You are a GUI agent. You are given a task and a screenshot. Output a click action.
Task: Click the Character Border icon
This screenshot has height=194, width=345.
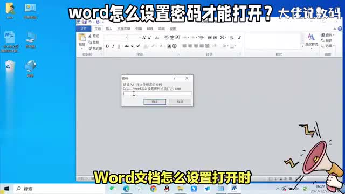(x=177, y=37)
